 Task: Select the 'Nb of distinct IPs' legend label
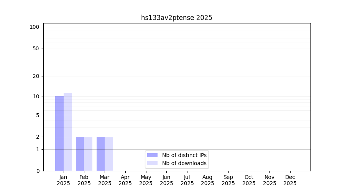pyautogui.click(x=184, y=155)
